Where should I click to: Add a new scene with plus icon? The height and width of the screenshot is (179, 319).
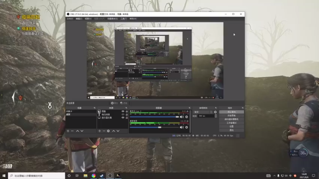68,131
